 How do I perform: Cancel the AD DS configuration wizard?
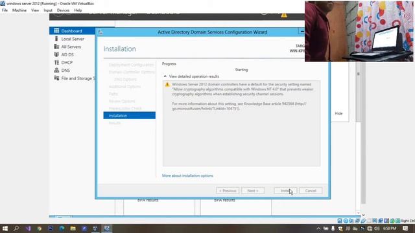311,191
